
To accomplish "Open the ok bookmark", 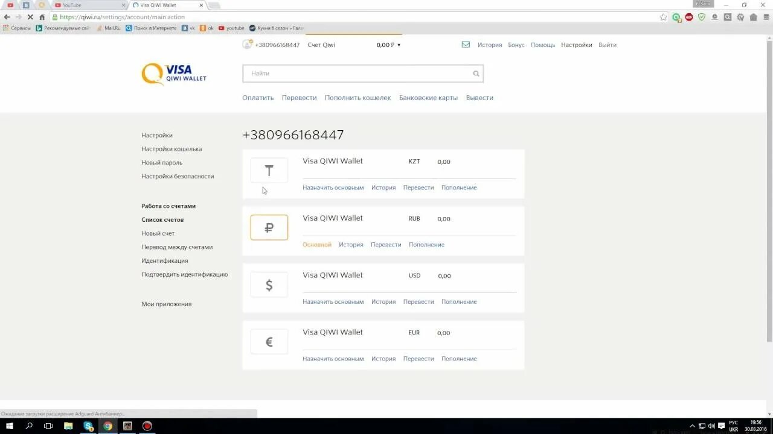I will coord(207,28).
